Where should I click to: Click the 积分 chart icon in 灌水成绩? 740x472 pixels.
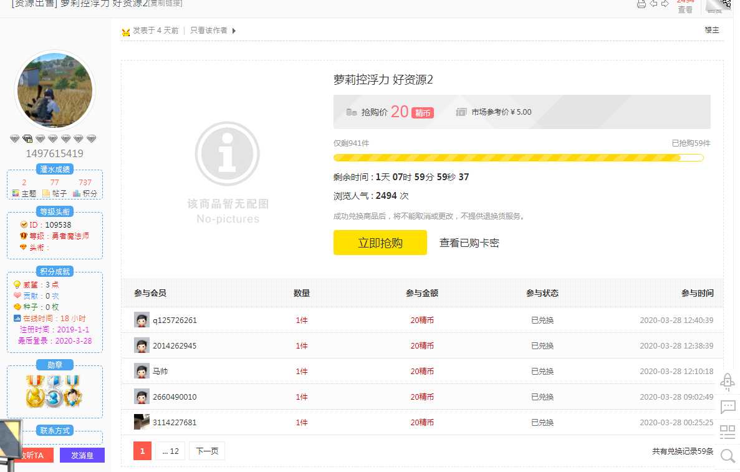click(77, 193)
